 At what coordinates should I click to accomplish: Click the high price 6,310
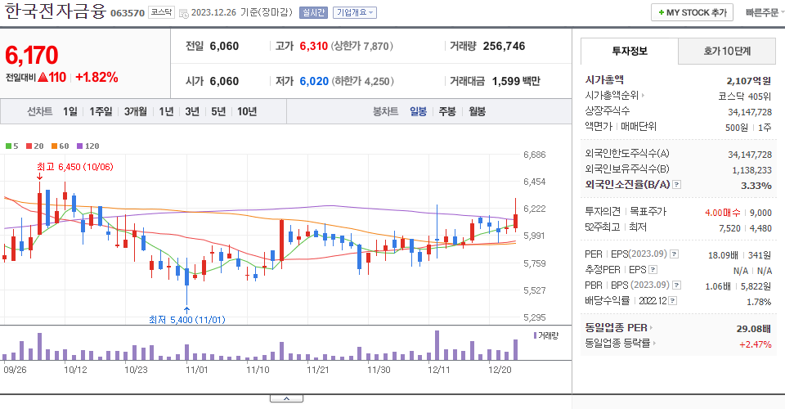tap(314, 46)
